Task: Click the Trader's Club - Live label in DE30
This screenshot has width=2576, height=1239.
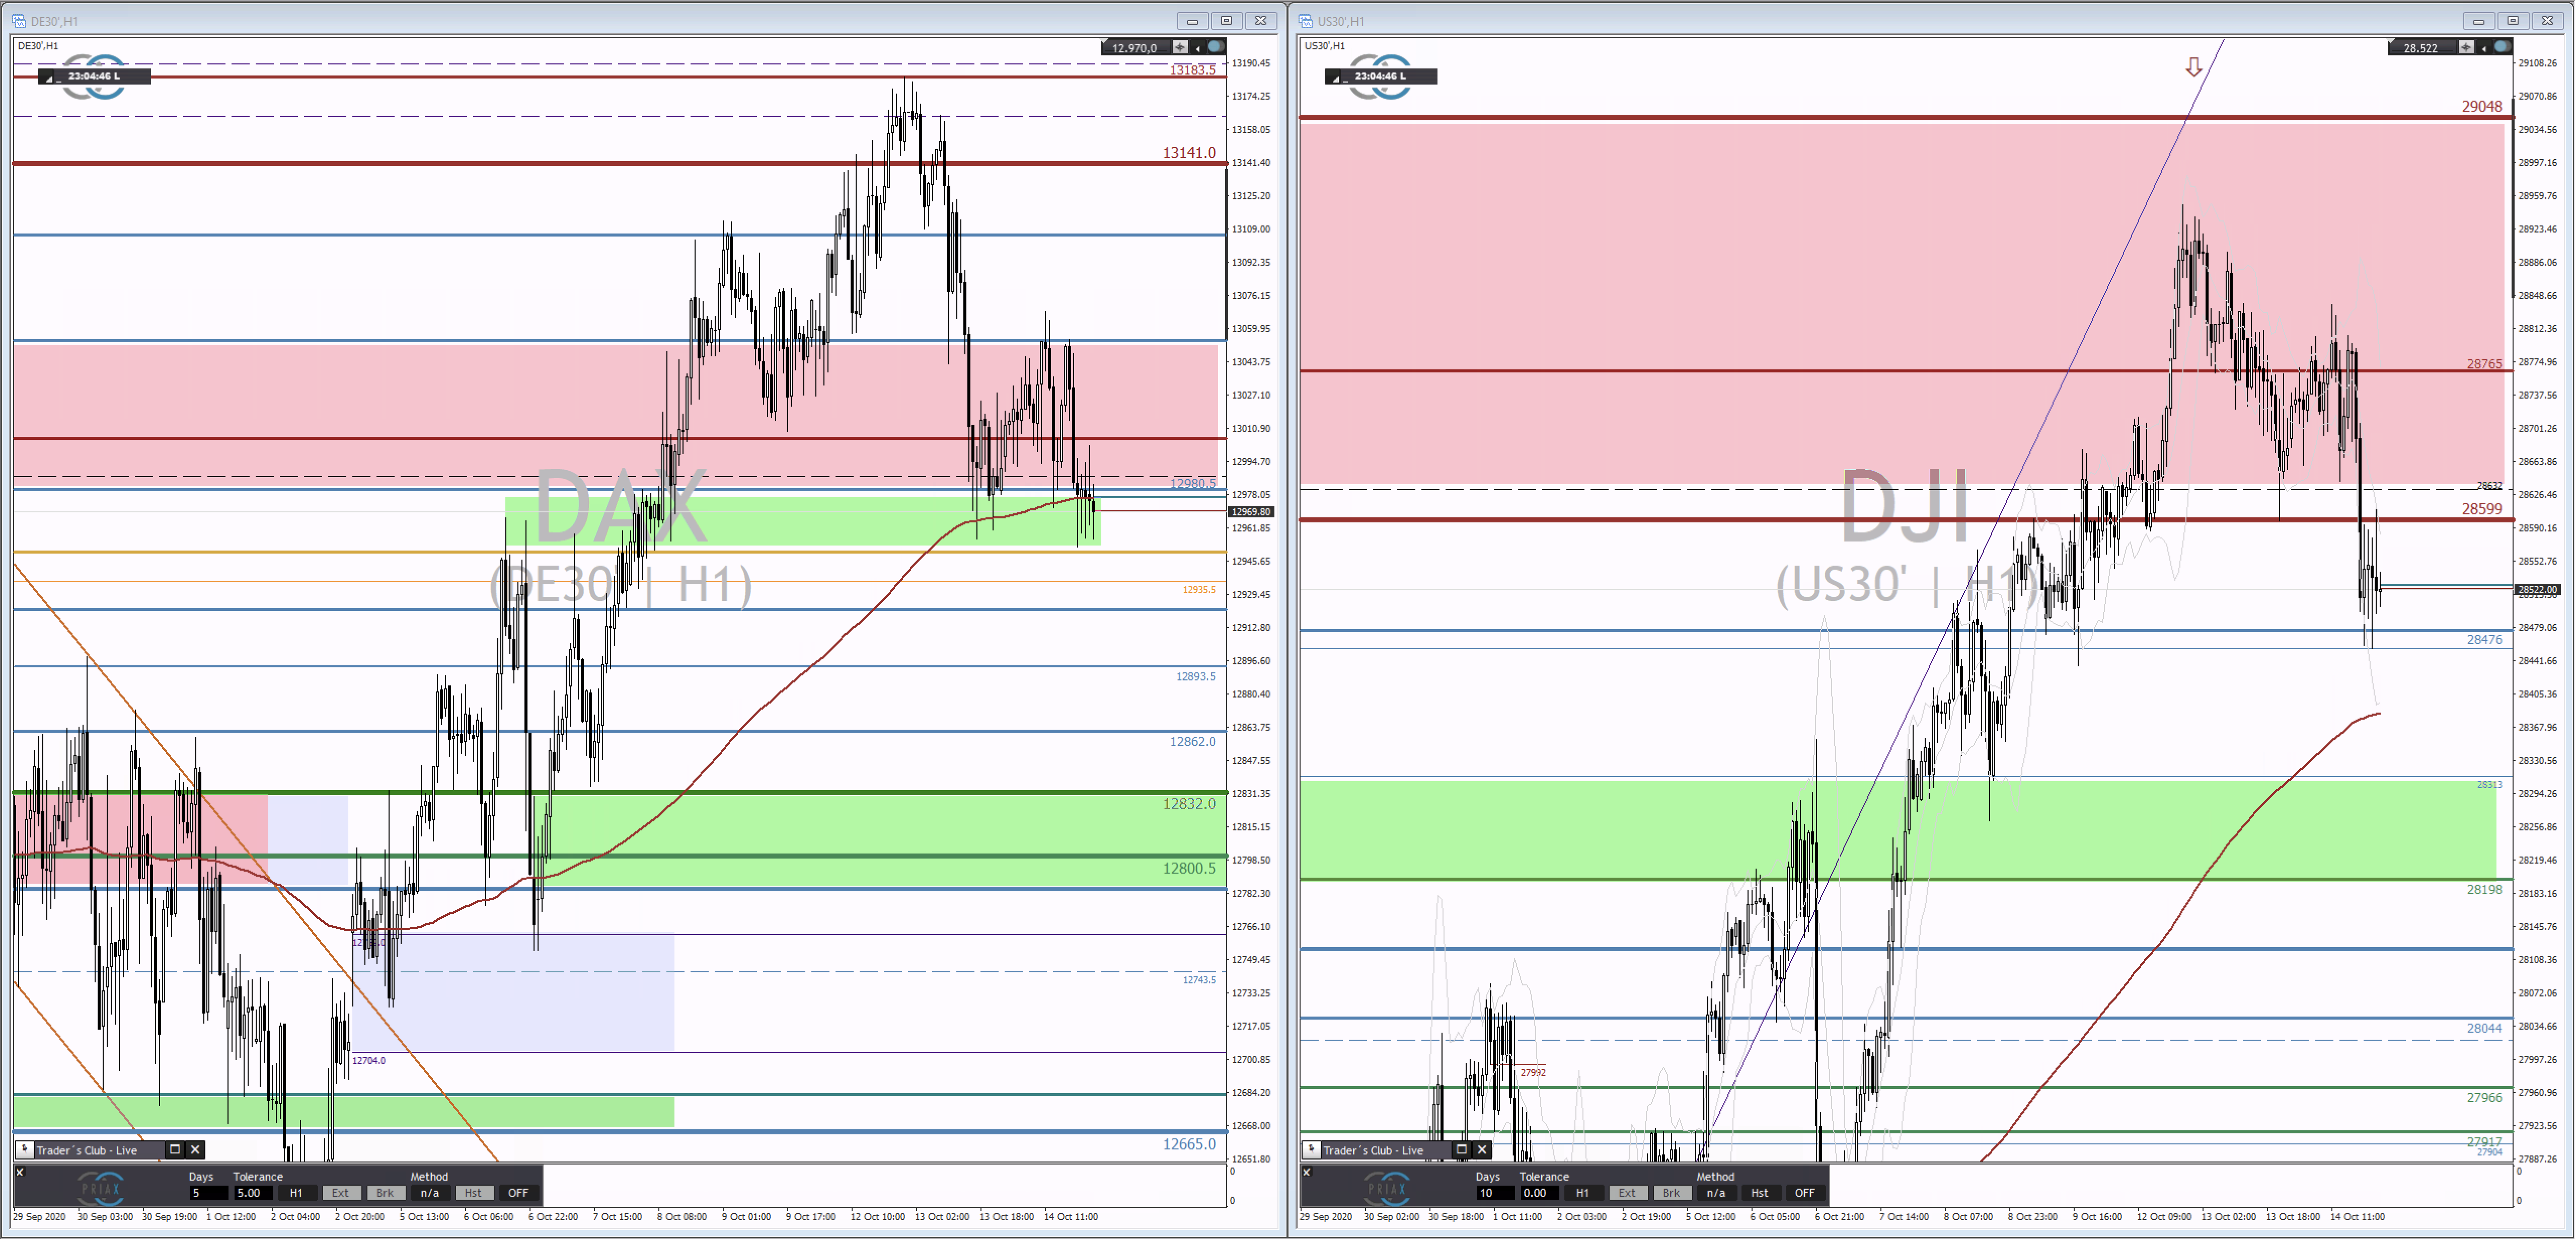Action: (x=87, y=1150)
